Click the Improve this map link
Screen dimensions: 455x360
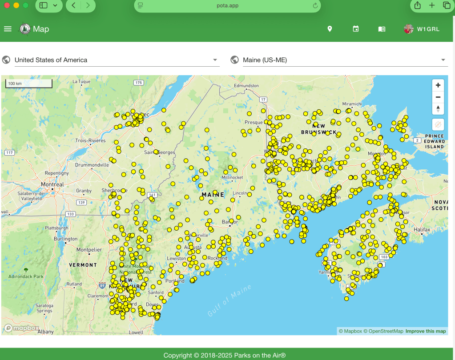[425, 331]
